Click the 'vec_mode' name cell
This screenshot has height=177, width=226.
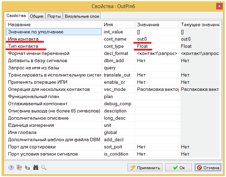pyautogui.click(x=118, y=90)
